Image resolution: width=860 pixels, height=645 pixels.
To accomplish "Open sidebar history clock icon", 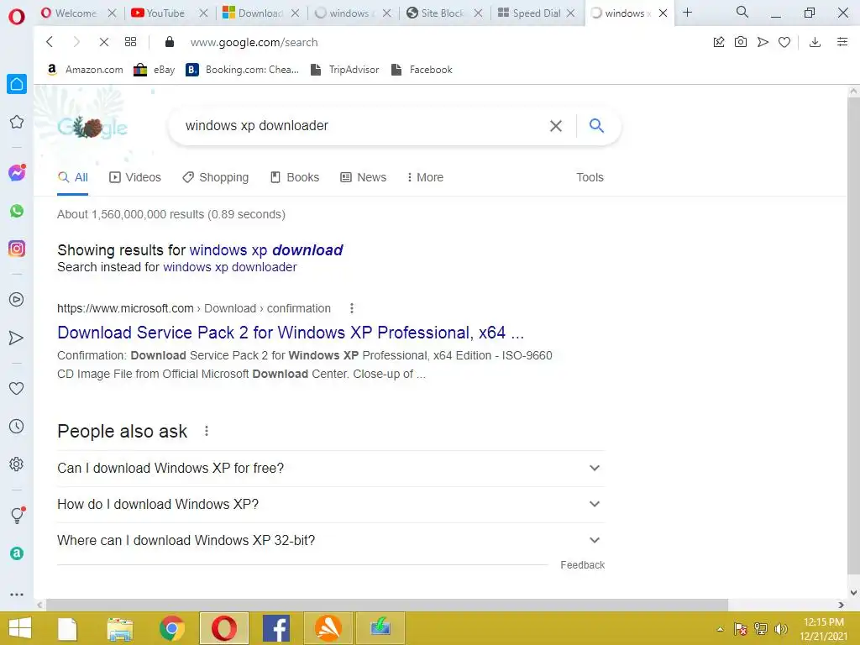I will coord(17,426).
